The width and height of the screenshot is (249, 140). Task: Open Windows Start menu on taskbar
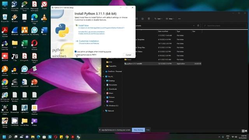coord(4,137)
